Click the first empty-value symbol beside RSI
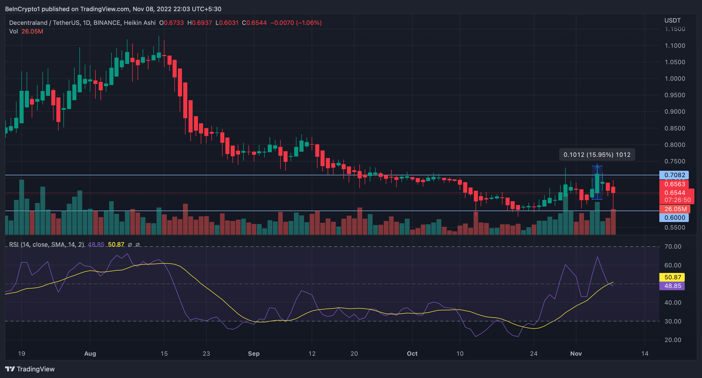This screenshot has height=378, width=702. (x=130, y=245)
